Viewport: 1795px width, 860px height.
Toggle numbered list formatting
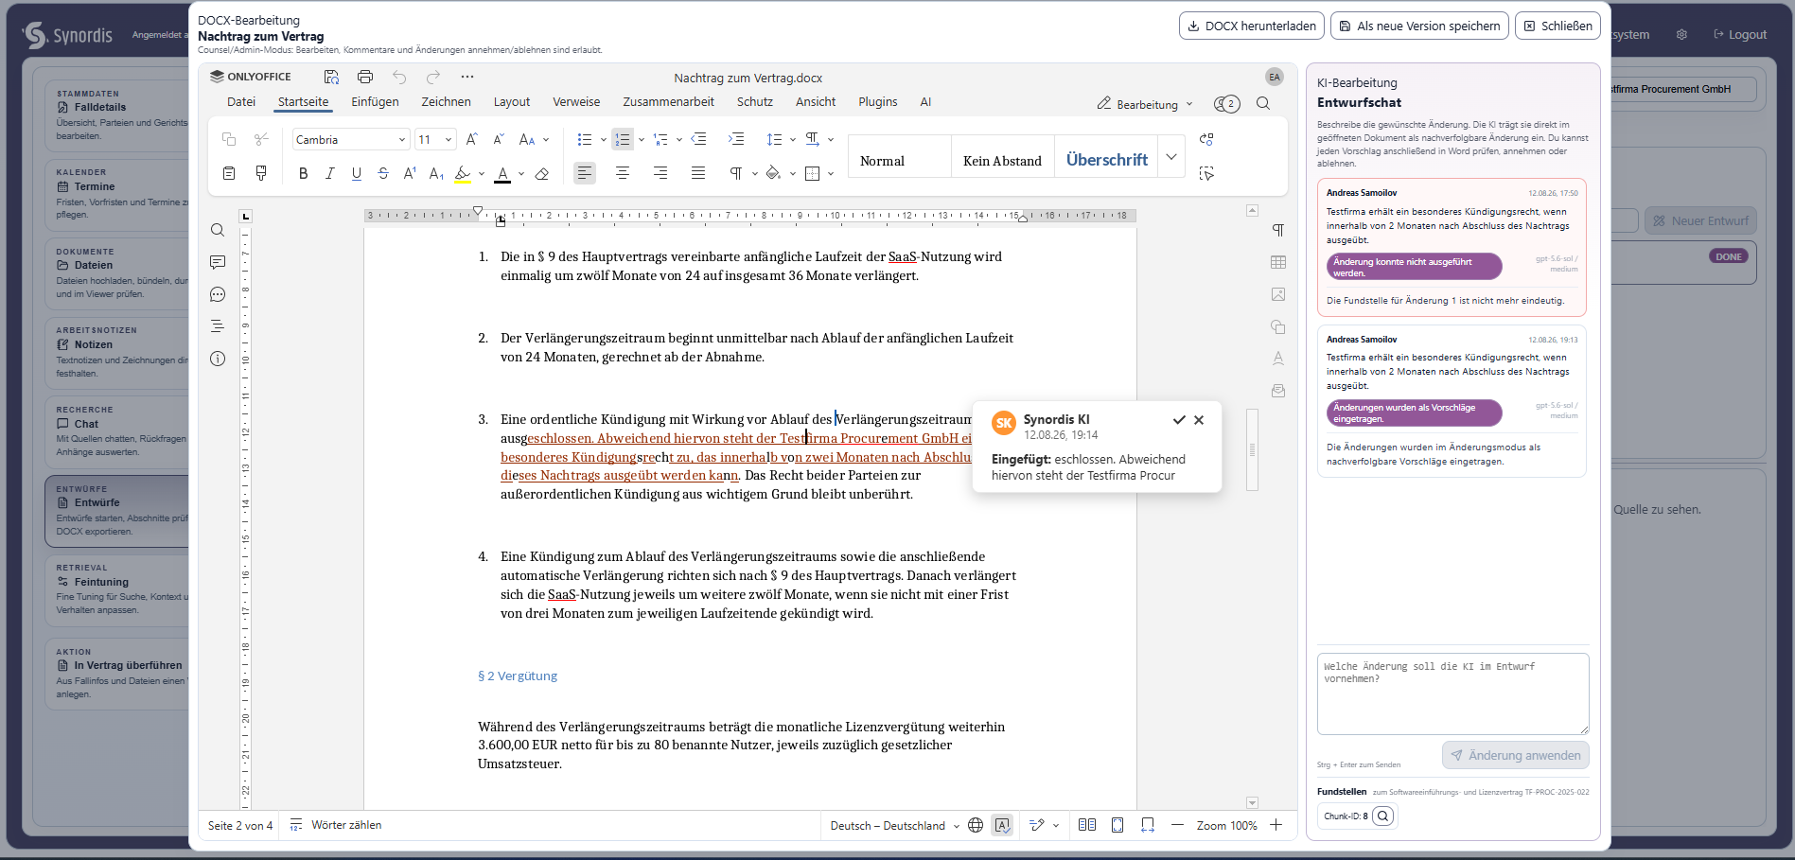pos(622,139)
